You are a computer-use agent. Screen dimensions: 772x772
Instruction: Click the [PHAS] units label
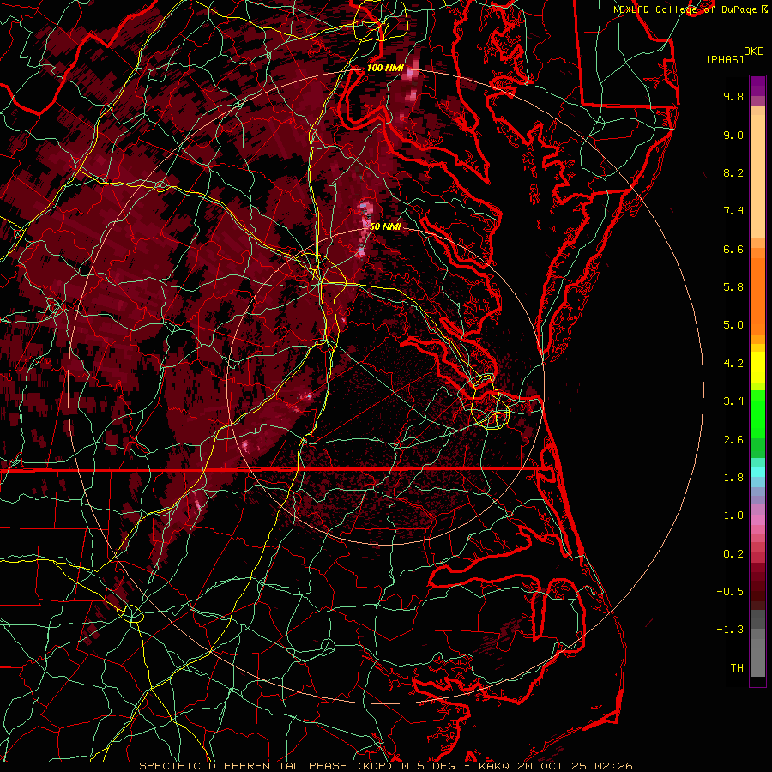click(x=725, y=59)
